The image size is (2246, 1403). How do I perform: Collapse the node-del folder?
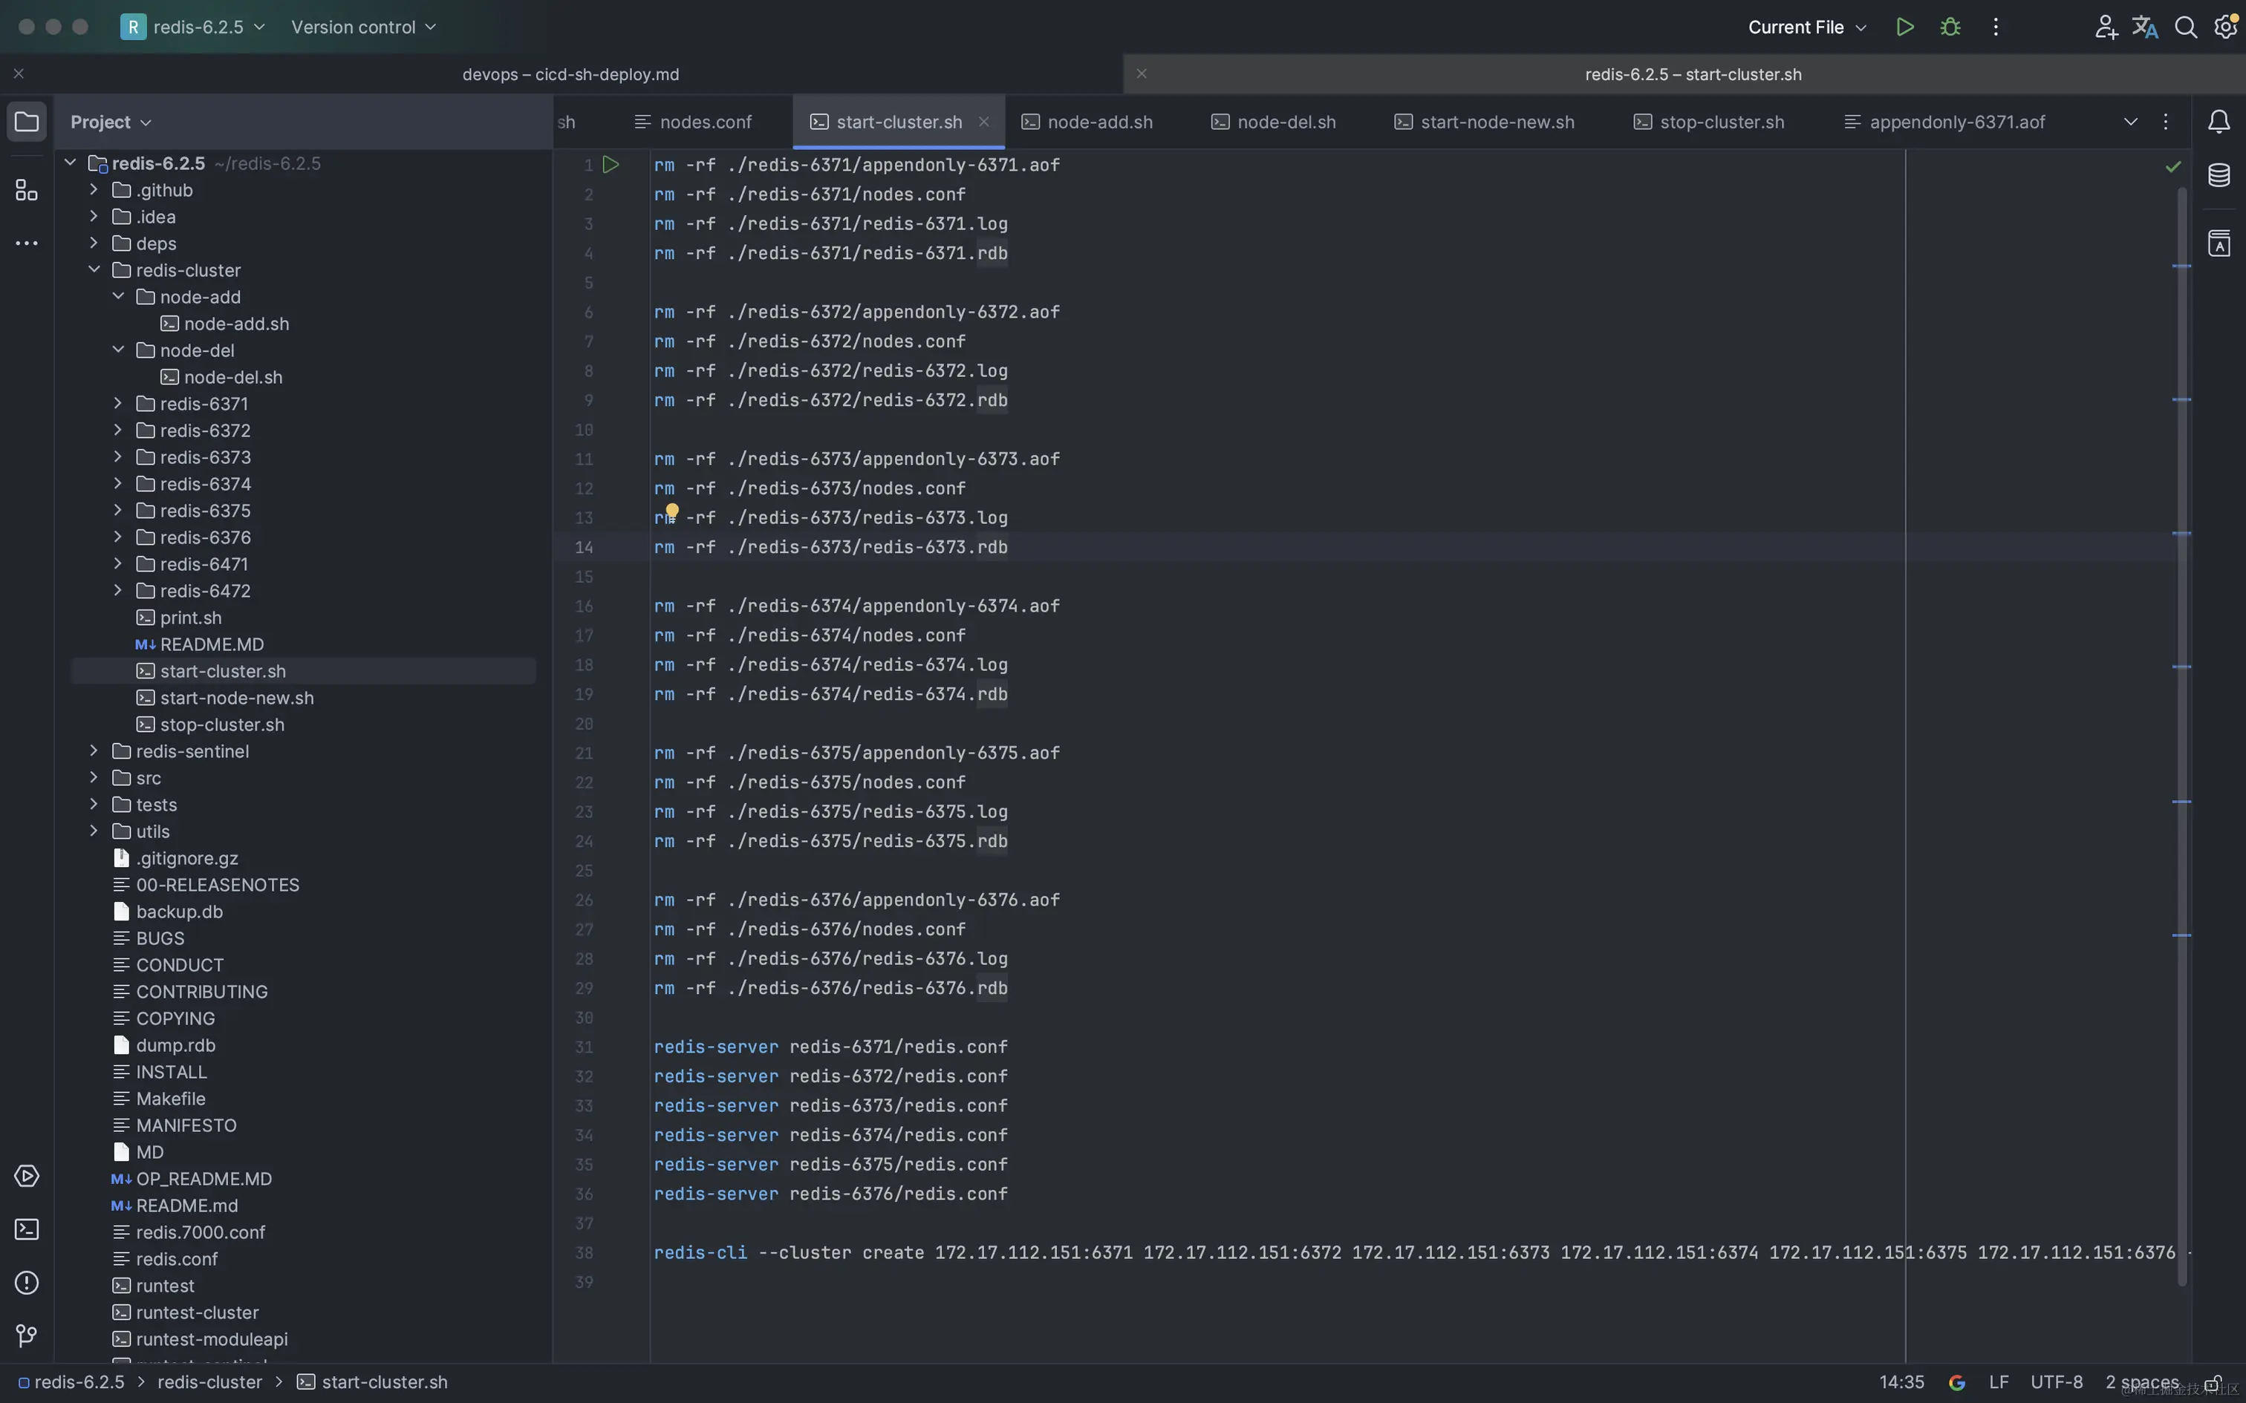point(118,349)
